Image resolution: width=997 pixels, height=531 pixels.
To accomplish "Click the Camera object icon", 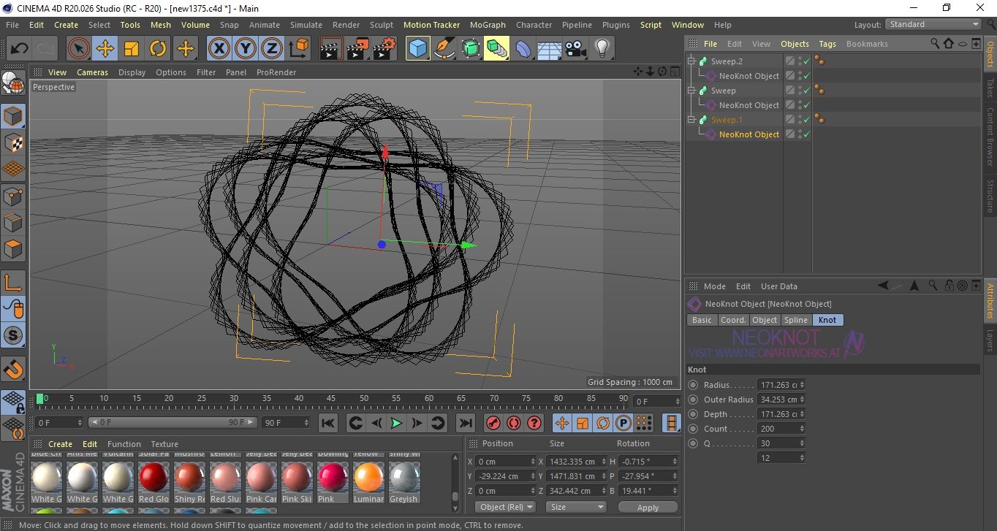I will 575,49.
